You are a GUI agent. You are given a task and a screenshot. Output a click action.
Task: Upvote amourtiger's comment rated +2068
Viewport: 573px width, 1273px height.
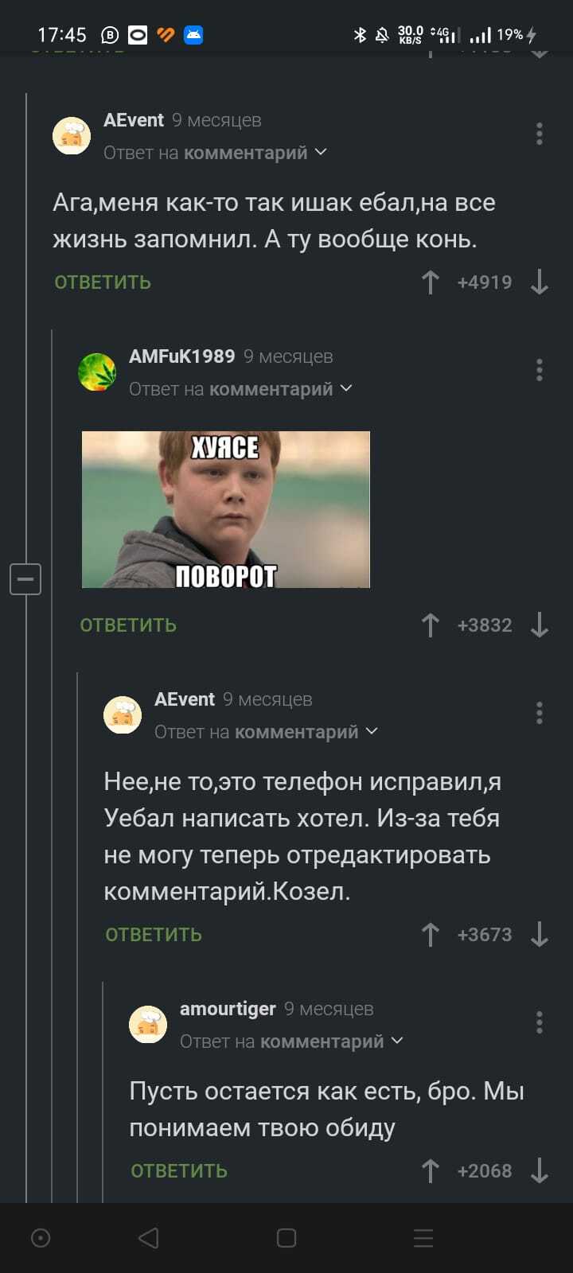click(x=431, y=1171)
